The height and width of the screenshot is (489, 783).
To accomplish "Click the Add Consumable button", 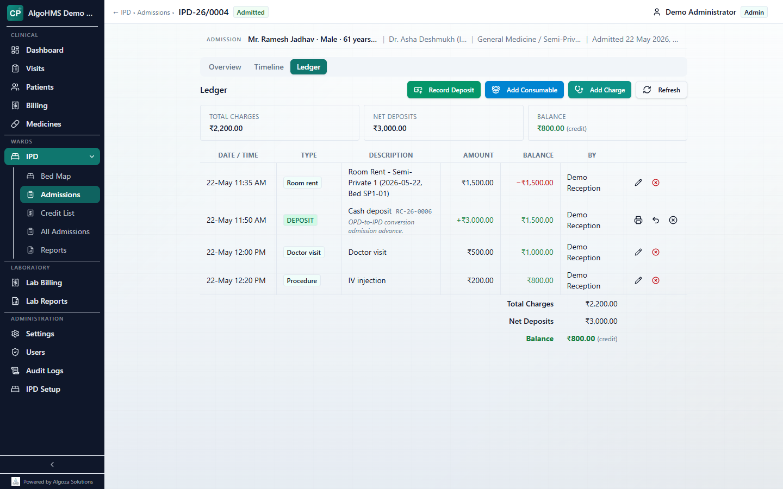I will pos(524,90).
